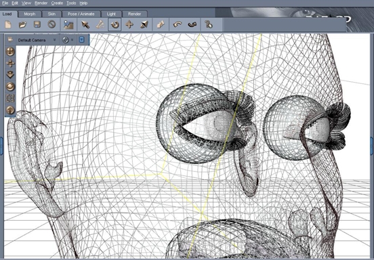The image size is (374, 260).
Task: Click the Frame selection bracket icon
Action: [10, 98]
